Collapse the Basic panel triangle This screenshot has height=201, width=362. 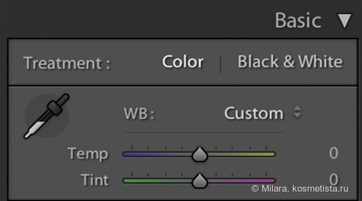click(x=344, y=21)
